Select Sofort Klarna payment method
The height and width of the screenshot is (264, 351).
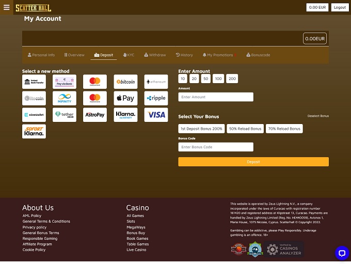(x=34, y=131)
